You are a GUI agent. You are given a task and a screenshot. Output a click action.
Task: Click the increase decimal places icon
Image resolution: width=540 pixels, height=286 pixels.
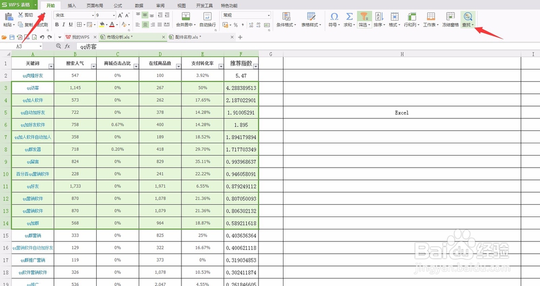(251, 25)
